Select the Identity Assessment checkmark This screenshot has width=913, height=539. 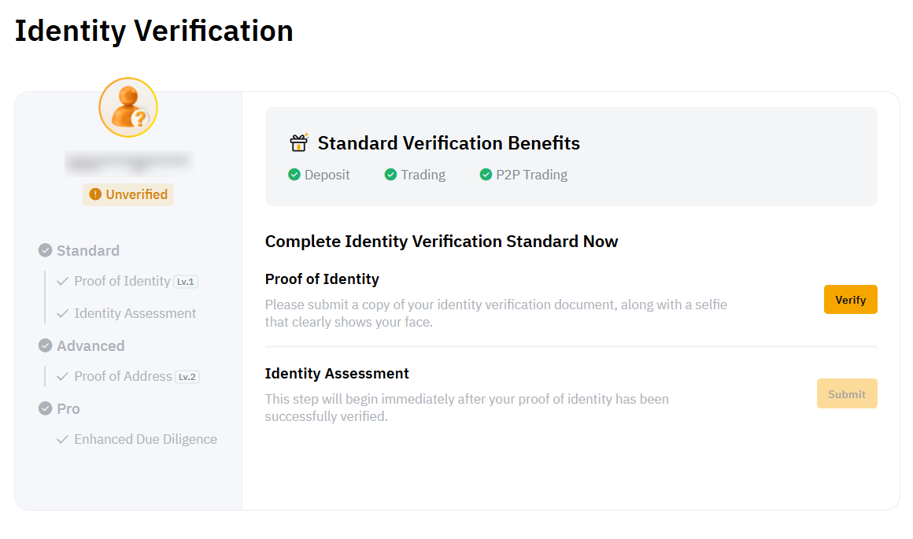point(63,313)
